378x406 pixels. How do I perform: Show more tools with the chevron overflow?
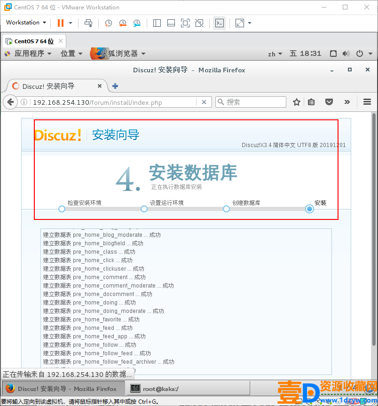coord(347,102)
